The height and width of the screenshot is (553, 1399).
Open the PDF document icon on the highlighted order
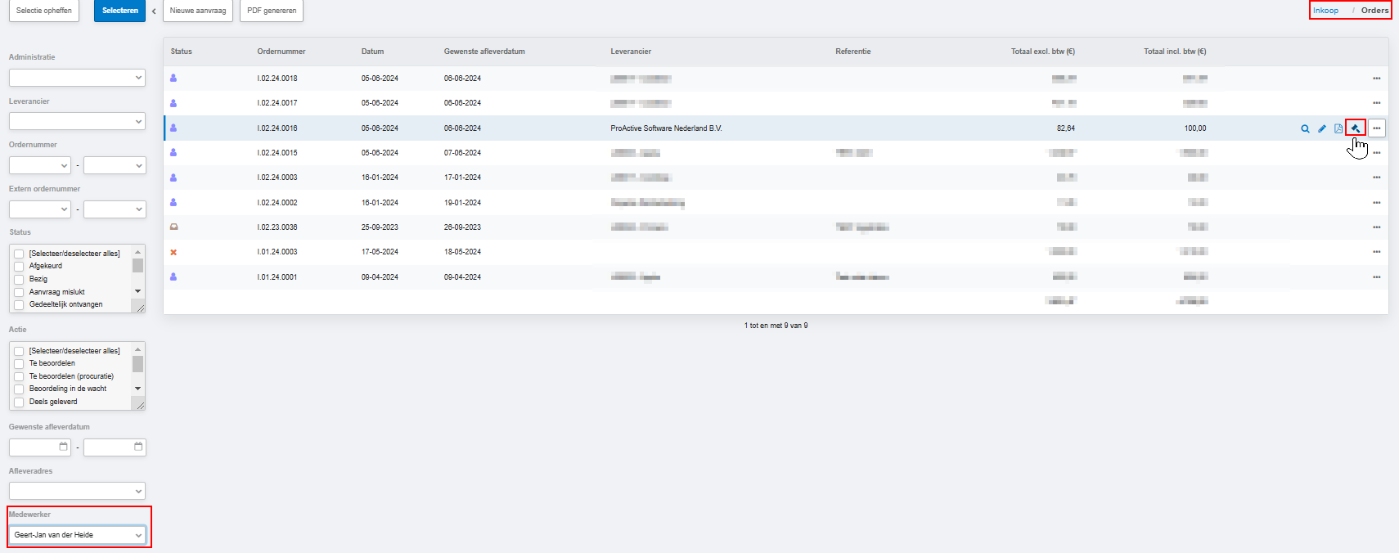[x=1338, y=128]
